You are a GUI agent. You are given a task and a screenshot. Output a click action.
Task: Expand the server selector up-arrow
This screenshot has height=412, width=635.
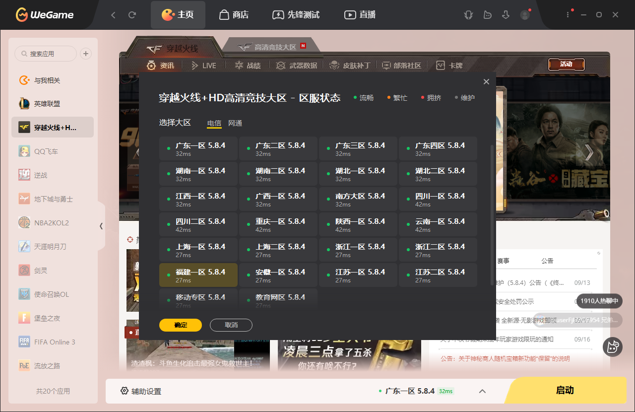tap(482, 391)
